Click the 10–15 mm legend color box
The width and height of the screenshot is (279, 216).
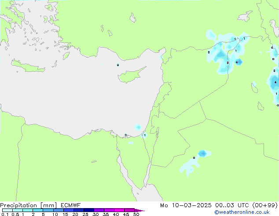coord(59,210)
